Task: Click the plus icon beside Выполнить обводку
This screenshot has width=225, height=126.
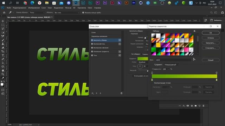Action: (120, 40)
